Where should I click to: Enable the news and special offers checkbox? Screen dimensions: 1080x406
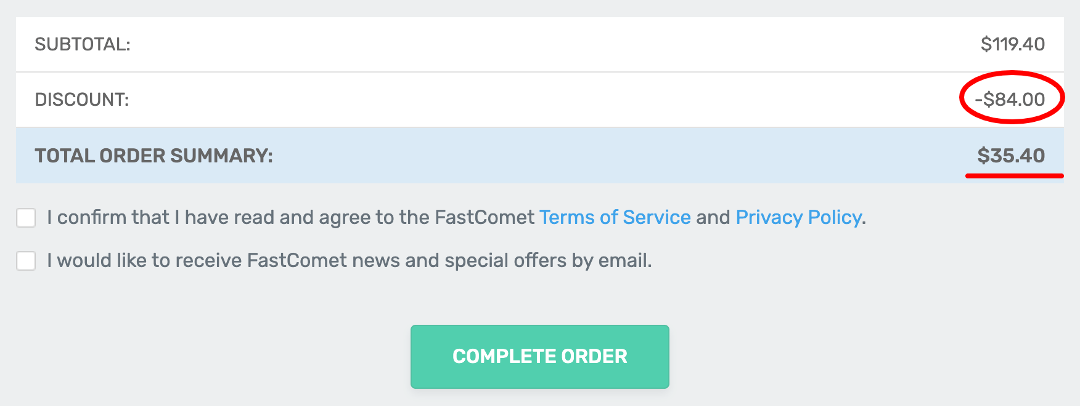(x=25, y=260)
